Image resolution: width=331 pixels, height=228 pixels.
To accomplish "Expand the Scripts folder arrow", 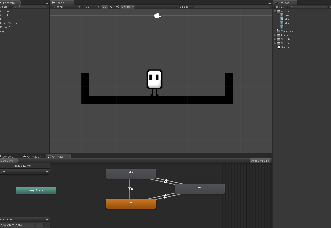I will [x=275, y=39].
